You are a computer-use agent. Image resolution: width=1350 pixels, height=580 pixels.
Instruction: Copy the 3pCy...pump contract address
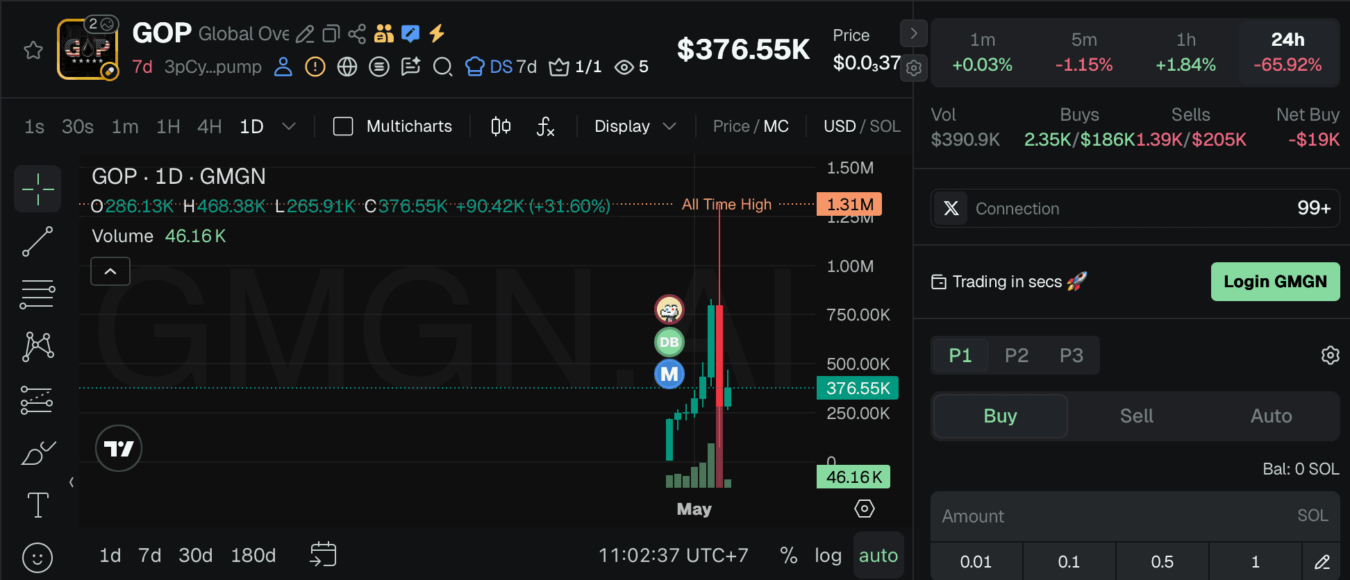pyautogui.click(x=212, y=67)
